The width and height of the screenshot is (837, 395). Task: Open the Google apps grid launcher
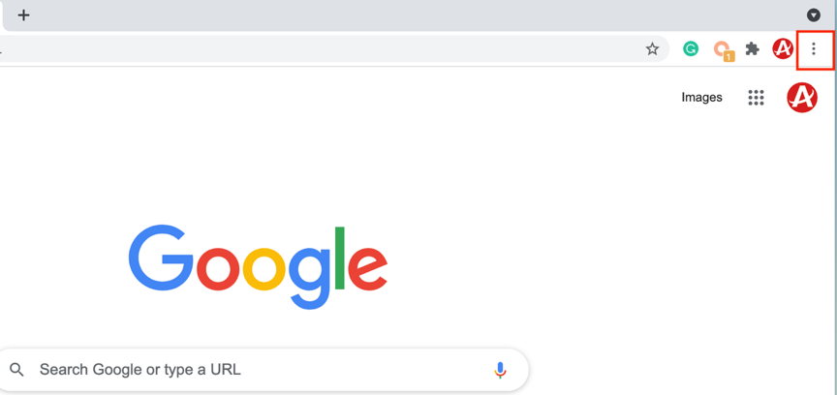756,97
